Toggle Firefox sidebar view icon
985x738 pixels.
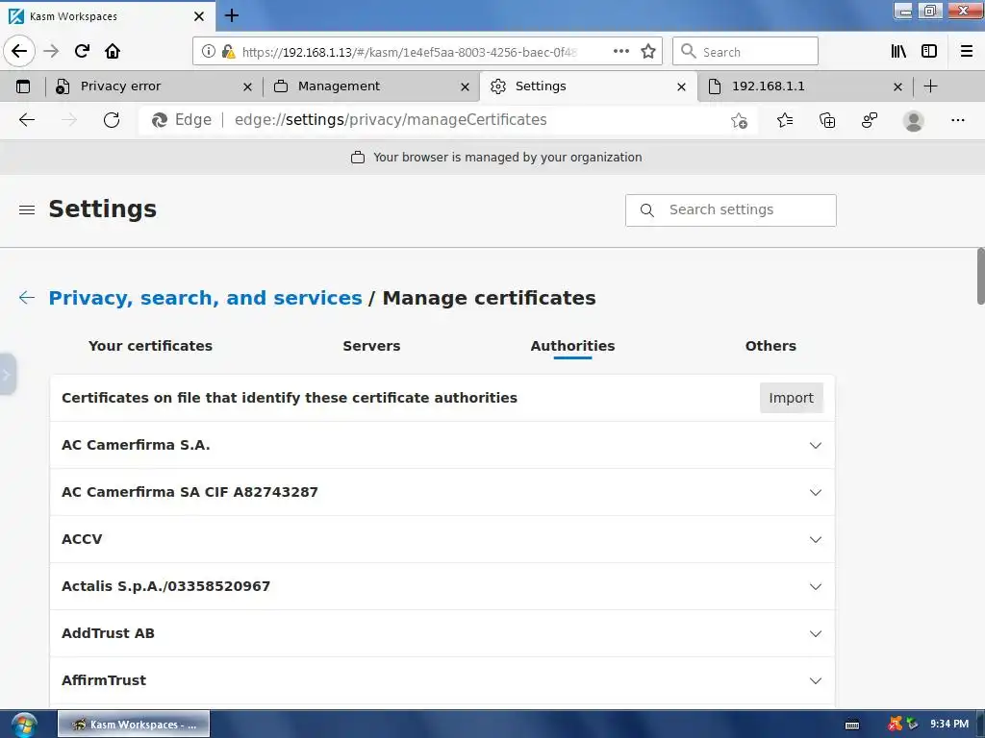click(929, 51)
